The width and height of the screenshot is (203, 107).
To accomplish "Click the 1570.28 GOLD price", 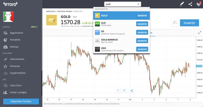I will point(70,22).
